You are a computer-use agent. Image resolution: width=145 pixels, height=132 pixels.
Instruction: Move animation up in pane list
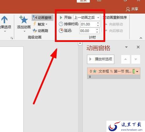pos(125,59)
